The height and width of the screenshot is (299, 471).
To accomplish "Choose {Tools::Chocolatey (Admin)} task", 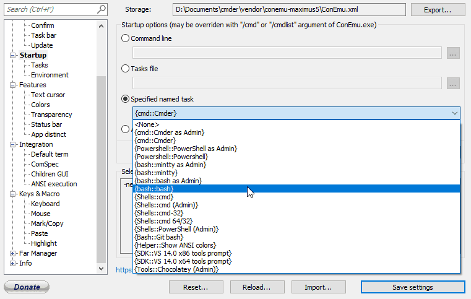I will coord(296,269).
